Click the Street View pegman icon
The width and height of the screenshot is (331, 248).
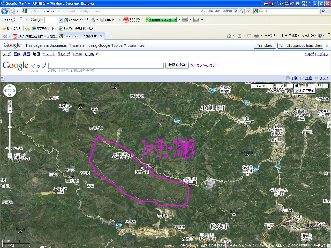[10, 104]
